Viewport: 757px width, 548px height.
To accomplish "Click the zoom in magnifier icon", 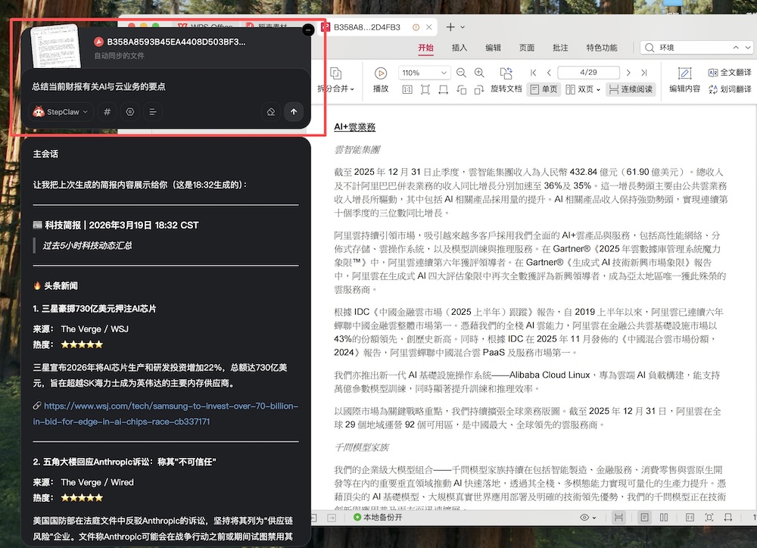I will pyautogui.click(x=479, y=73).
